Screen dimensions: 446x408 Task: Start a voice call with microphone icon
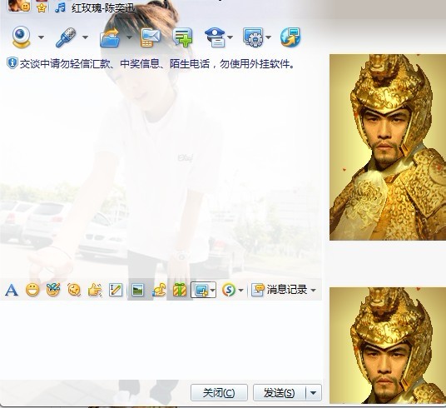[x=66, y=37]
